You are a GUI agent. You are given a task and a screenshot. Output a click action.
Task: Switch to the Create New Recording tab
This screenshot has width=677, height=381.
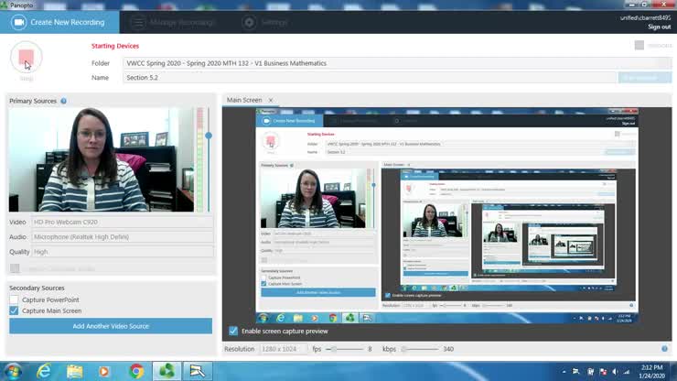[x=58, y=22]
